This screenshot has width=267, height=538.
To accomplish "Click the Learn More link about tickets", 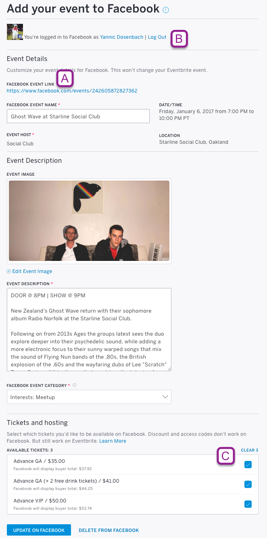I will [x=113, y=441].
